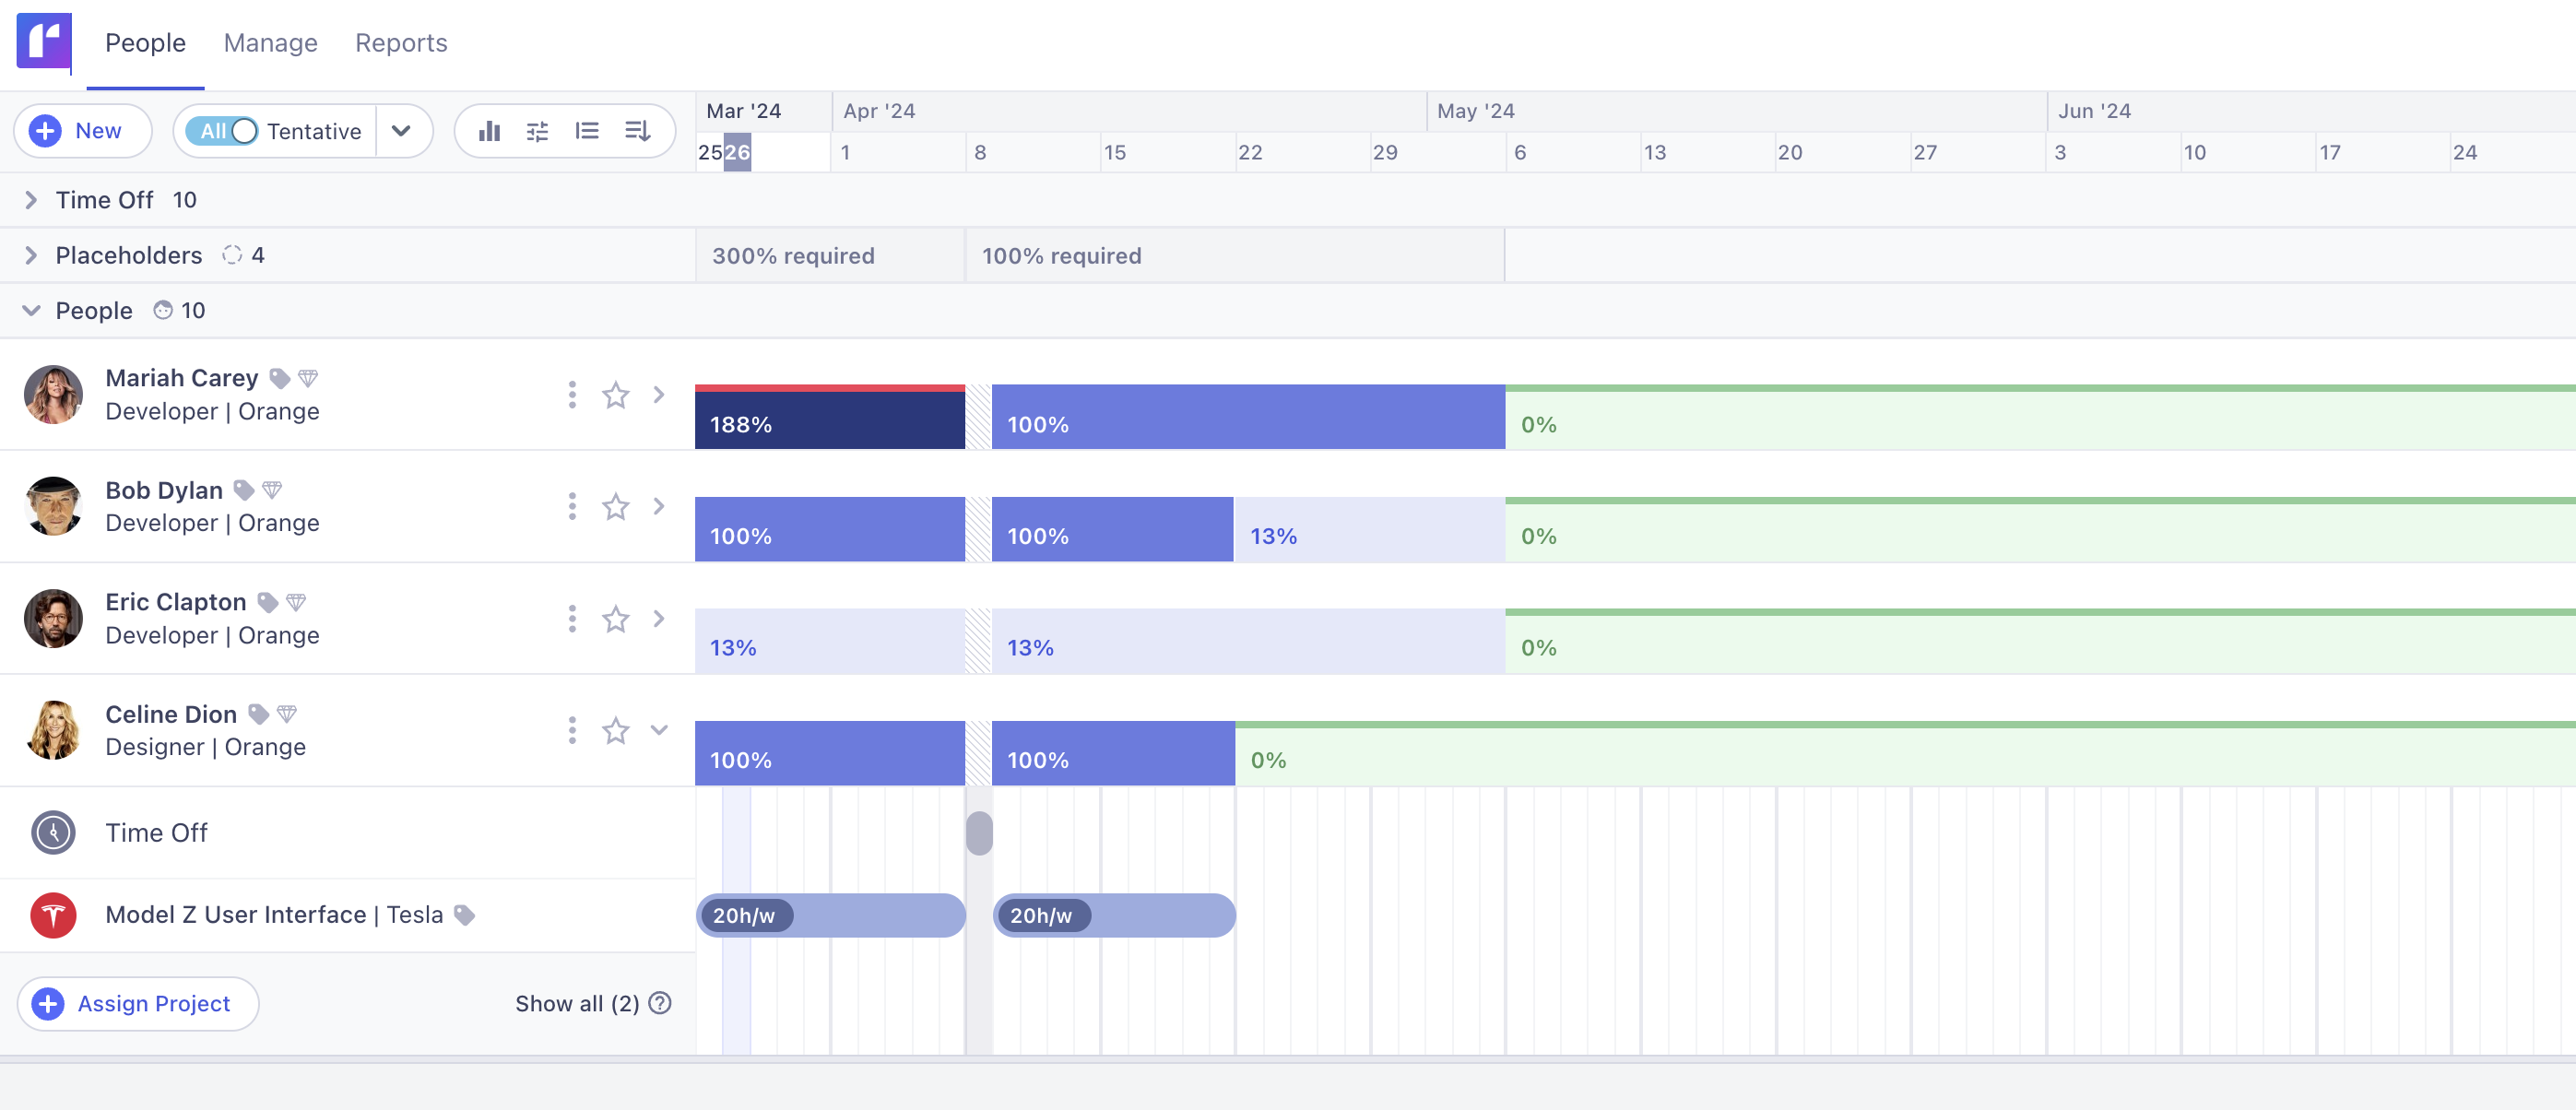Click the New button

[82, 130]
